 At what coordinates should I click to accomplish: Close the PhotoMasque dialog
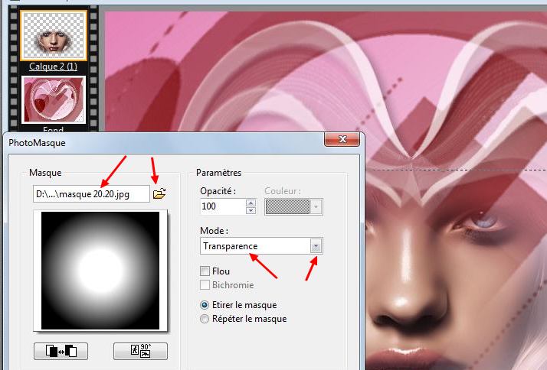tap(342, 139)
